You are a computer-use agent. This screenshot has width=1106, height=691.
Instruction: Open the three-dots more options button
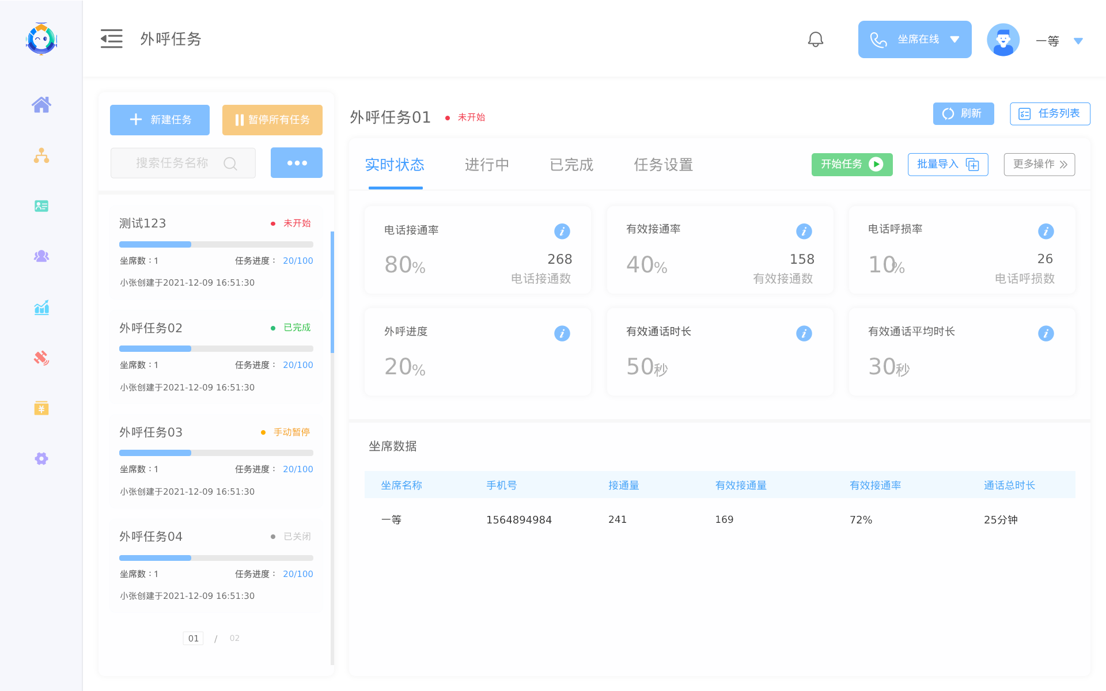(297, 163)
